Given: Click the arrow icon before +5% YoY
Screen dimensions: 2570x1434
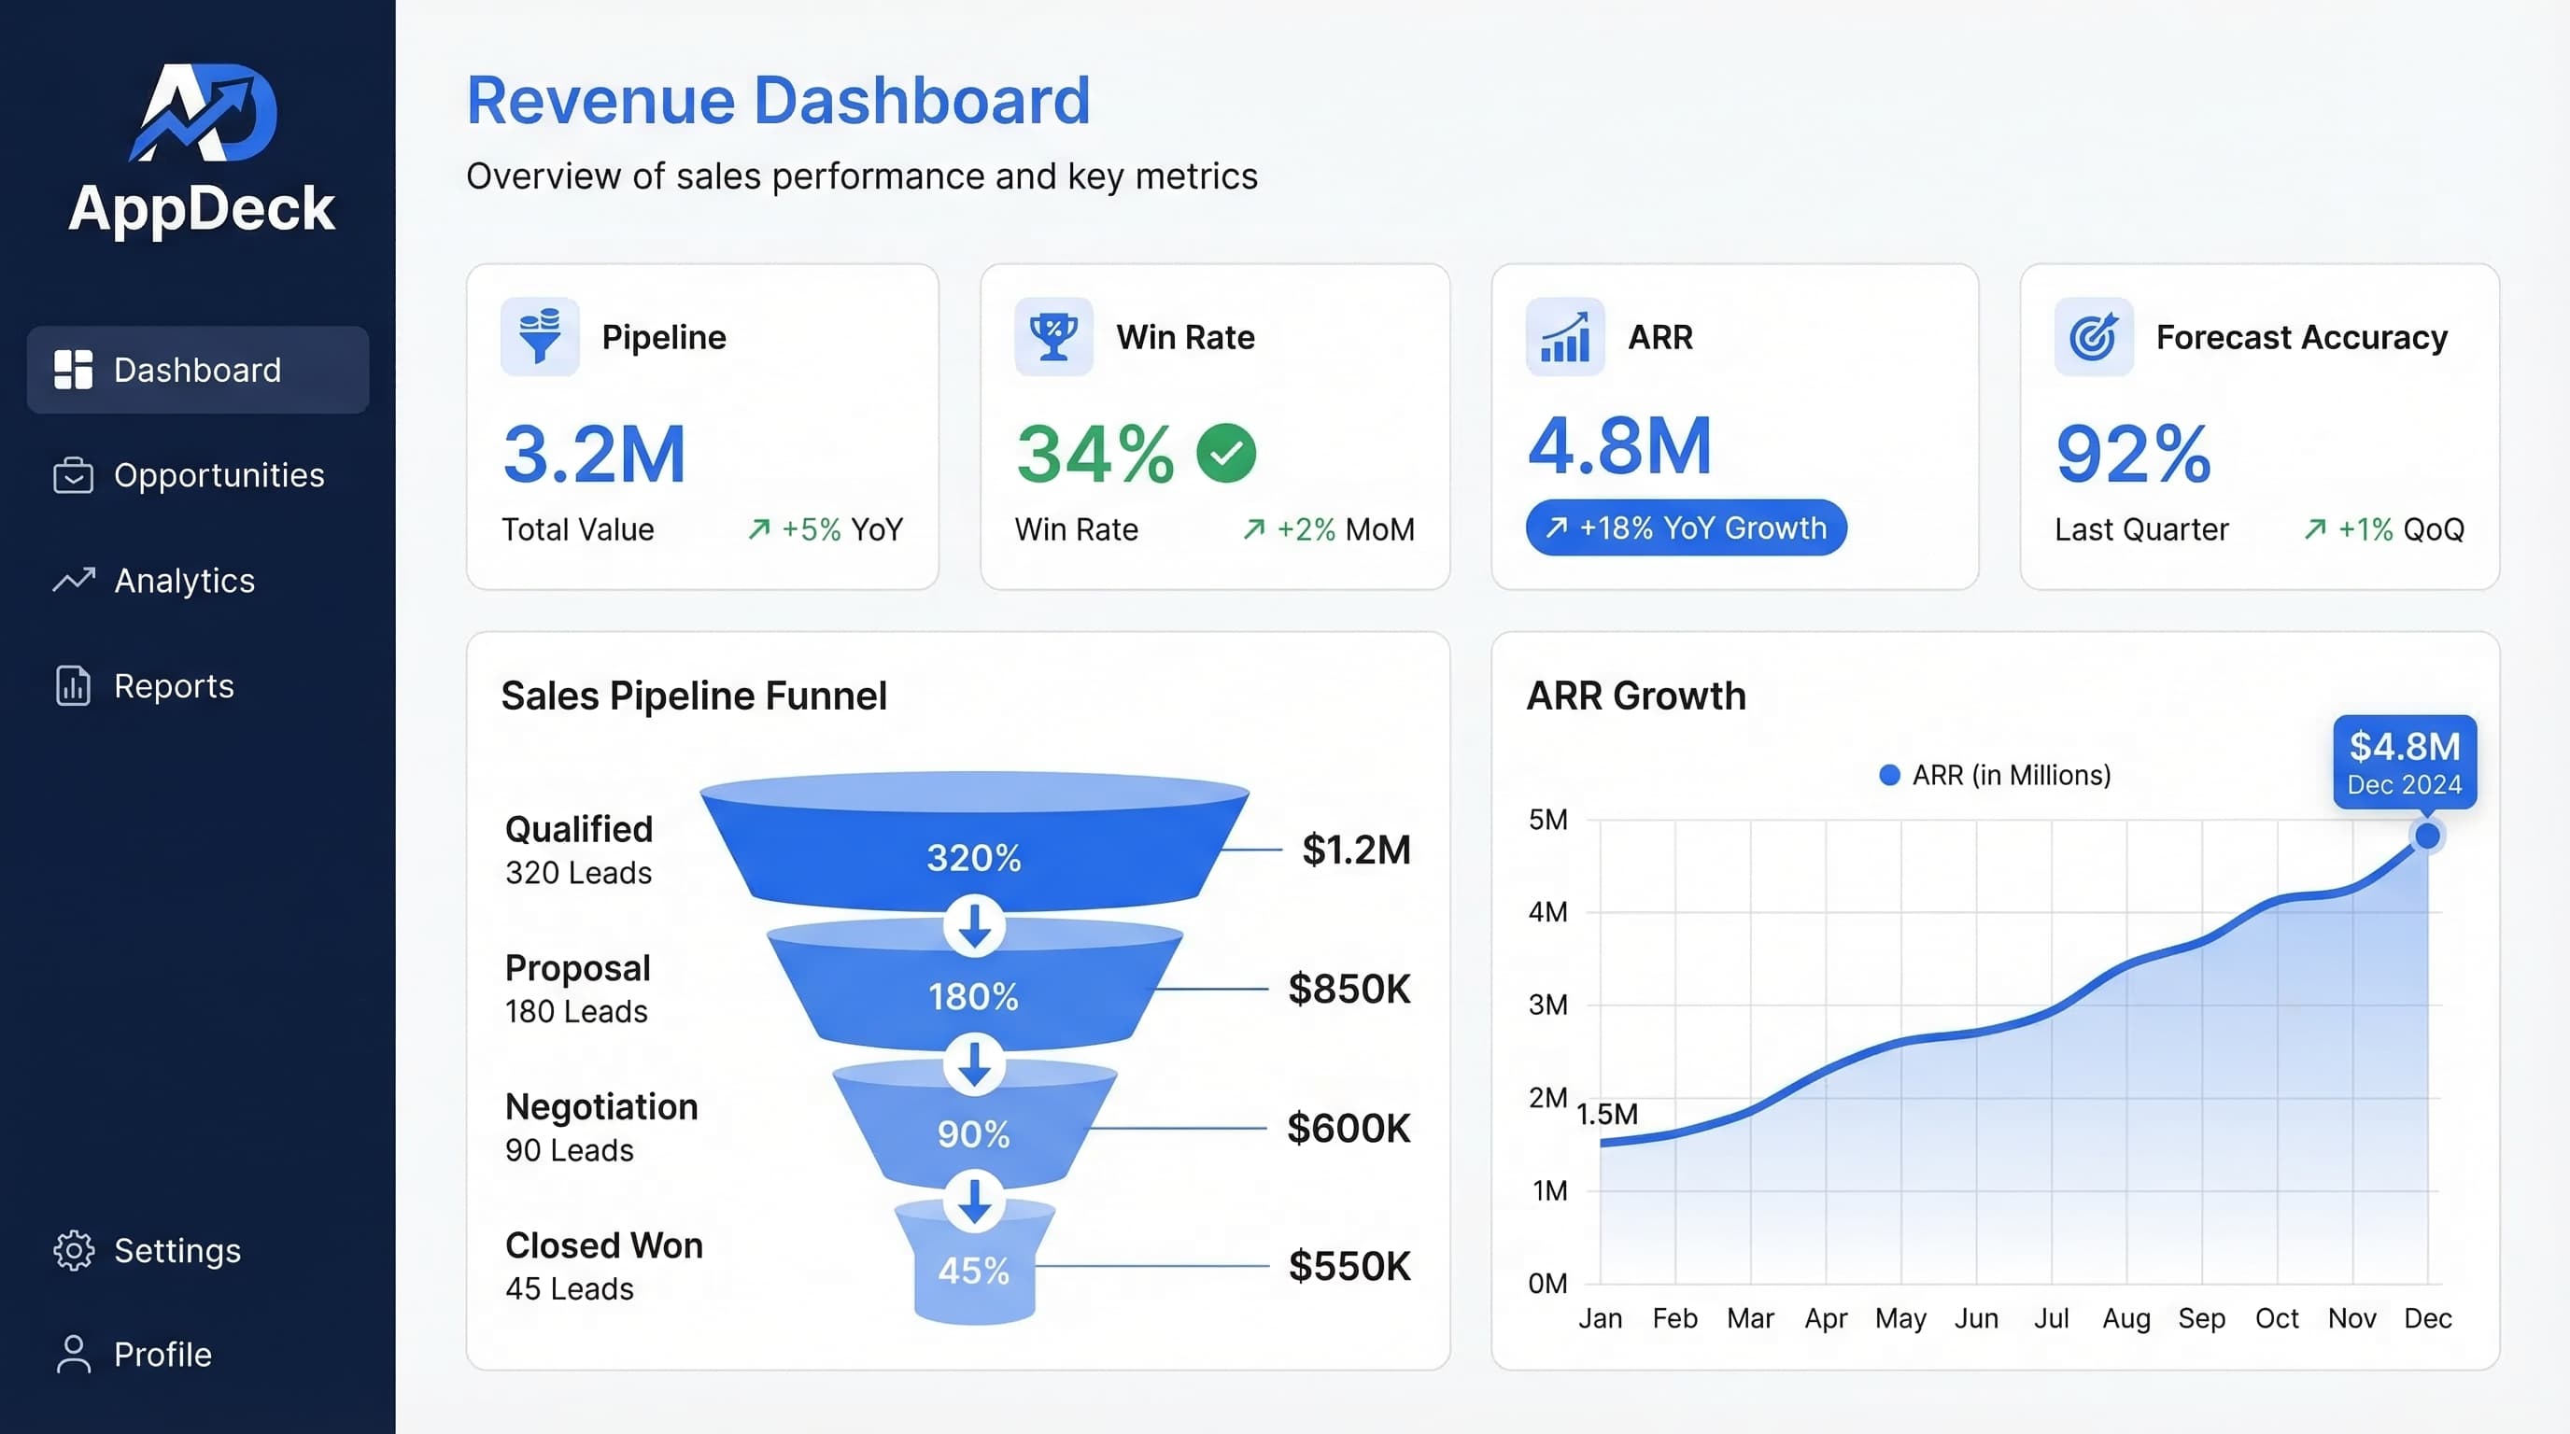Looking at the screenshot, I should 759,528.
